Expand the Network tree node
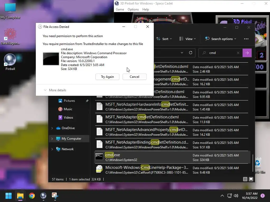270x202 pixels. (52, 149)
